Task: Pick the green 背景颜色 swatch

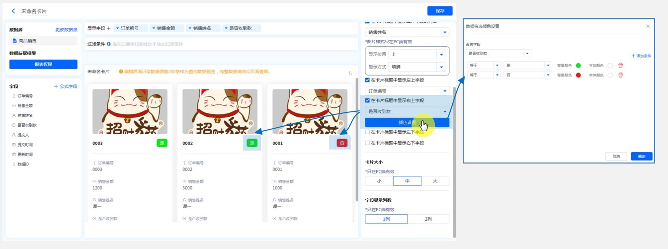Action: [578, 65]
